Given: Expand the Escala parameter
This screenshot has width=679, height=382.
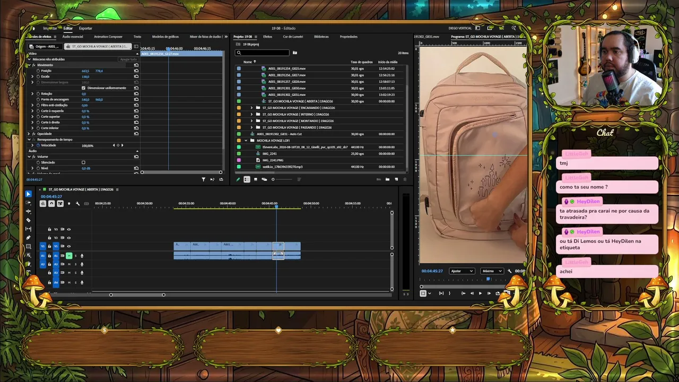Looking at the screenshot, I should click(x=32, y=76).
